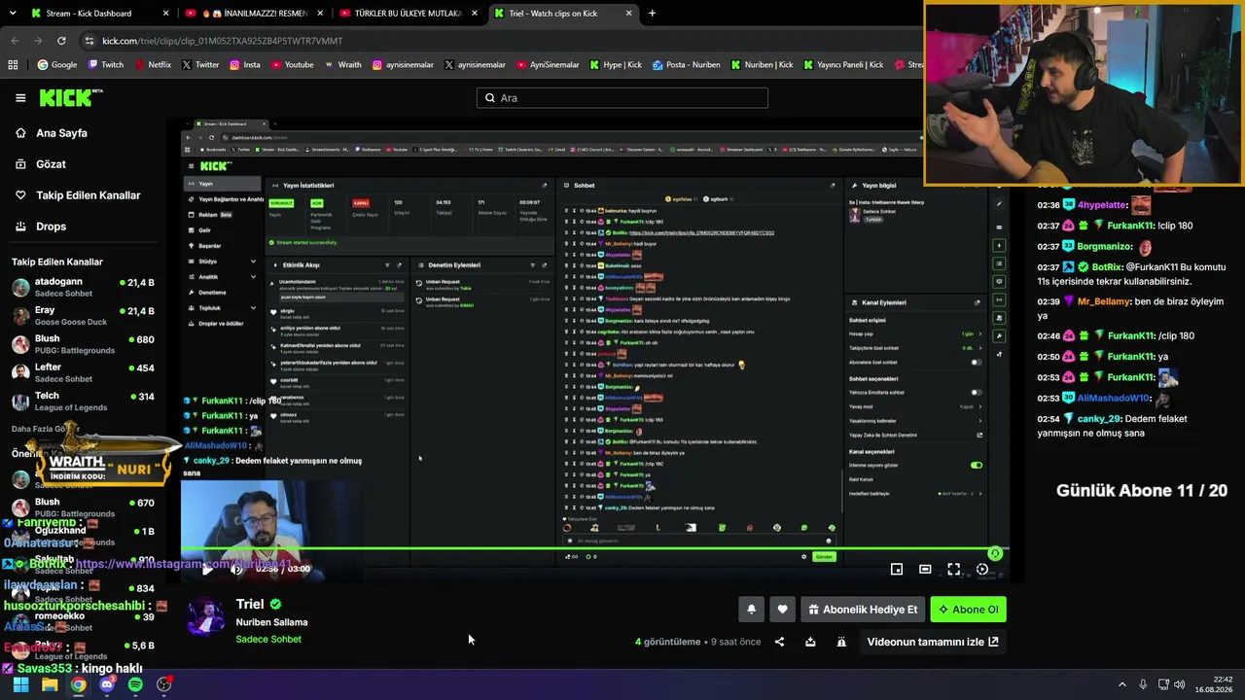Close the Triel - Watch clips tab

[x=628, y=14]
